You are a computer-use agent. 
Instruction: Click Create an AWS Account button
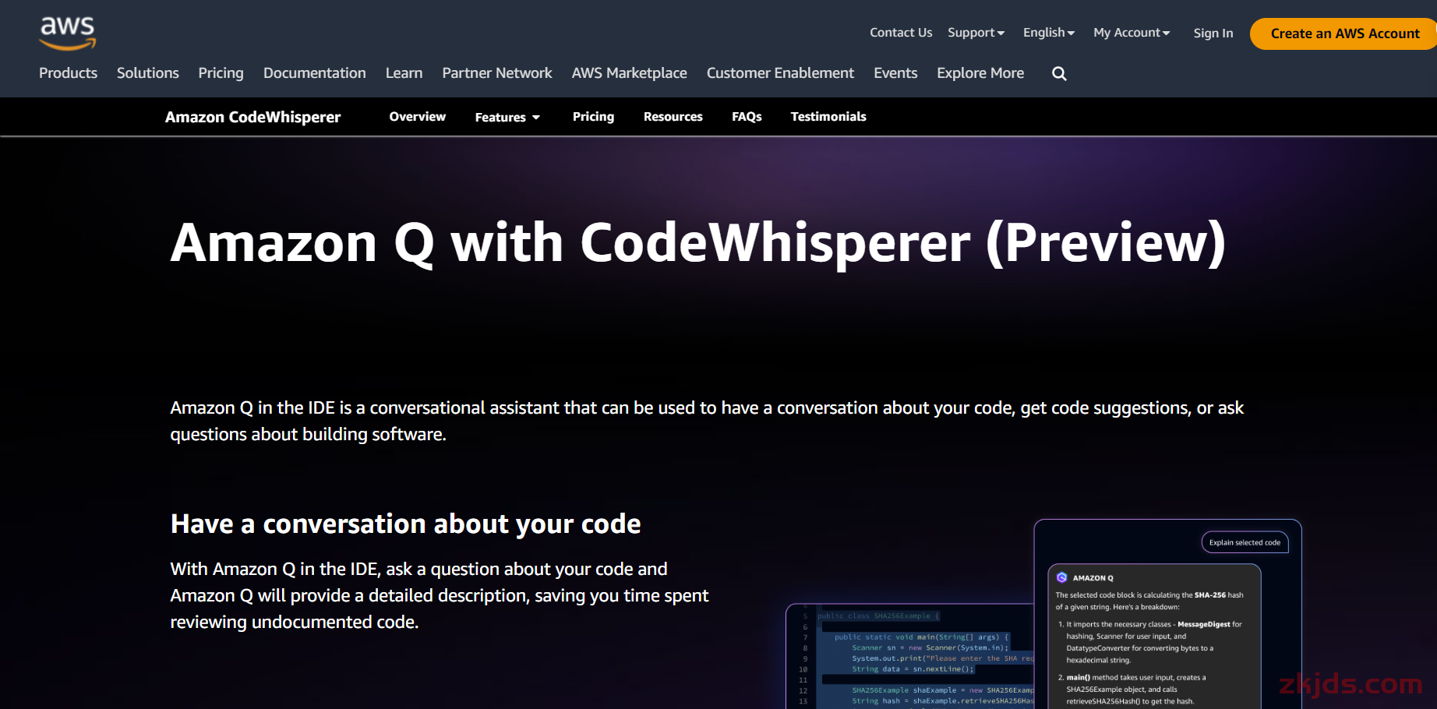1344,34
